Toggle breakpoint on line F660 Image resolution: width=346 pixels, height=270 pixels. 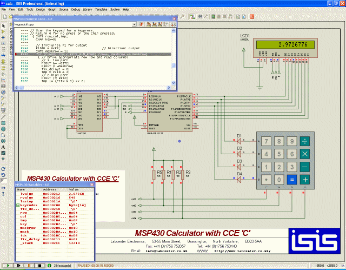17,55
